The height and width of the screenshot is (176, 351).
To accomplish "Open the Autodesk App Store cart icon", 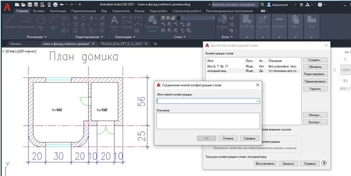I will tap(301, 5).
